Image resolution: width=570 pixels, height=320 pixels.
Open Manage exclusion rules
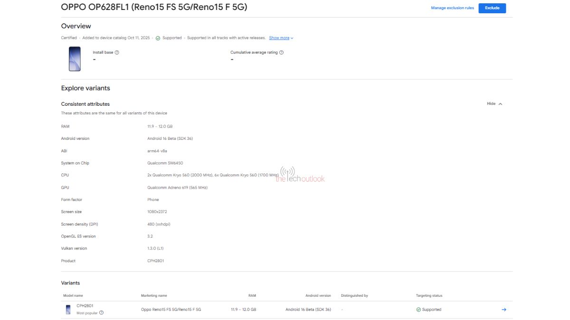[x=452, y=8]
